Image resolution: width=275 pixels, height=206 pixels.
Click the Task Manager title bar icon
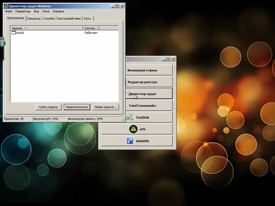[x=6, y=6]
